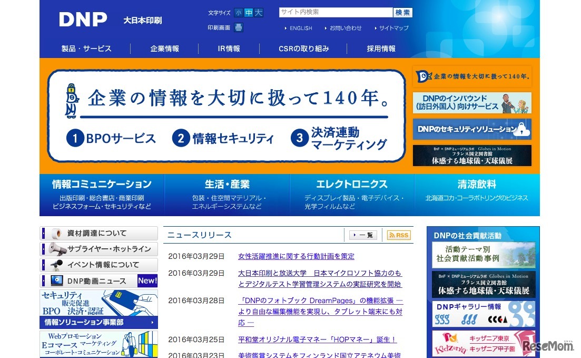Viewport: 581px width, 358px height.
Task: Open the 一覧 list view arrow button
Action: tap(362, 235)
